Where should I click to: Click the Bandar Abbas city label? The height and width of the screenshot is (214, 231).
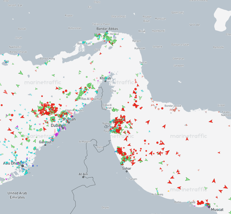tap(107, 29)
